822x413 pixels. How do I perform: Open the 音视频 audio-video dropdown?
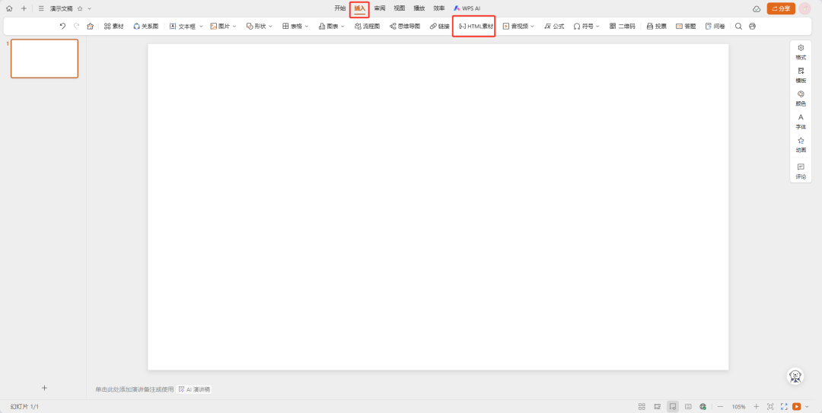(x=518, y=26)
